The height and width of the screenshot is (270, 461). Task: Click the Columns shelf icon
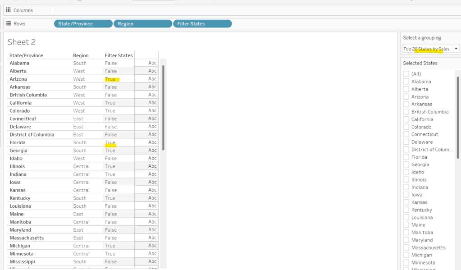click(x=8, y=10)
